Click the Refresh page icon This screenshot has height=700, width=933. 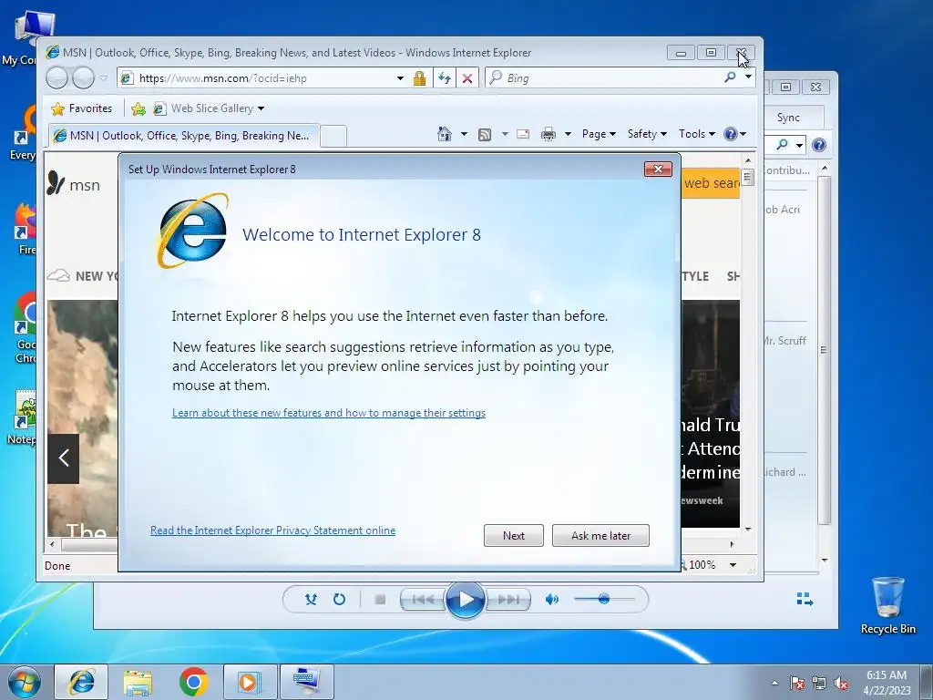[445, 78]
